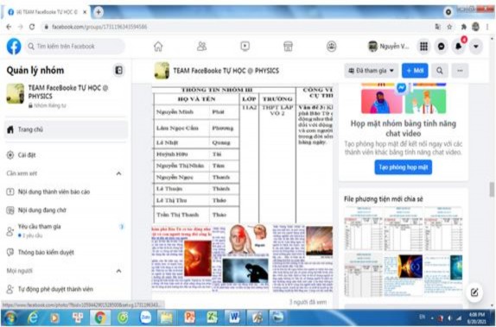Image resolution: width=496 pixels, height=327 pixels.
Task: Open the translate page icon
Action: point(437,27)
